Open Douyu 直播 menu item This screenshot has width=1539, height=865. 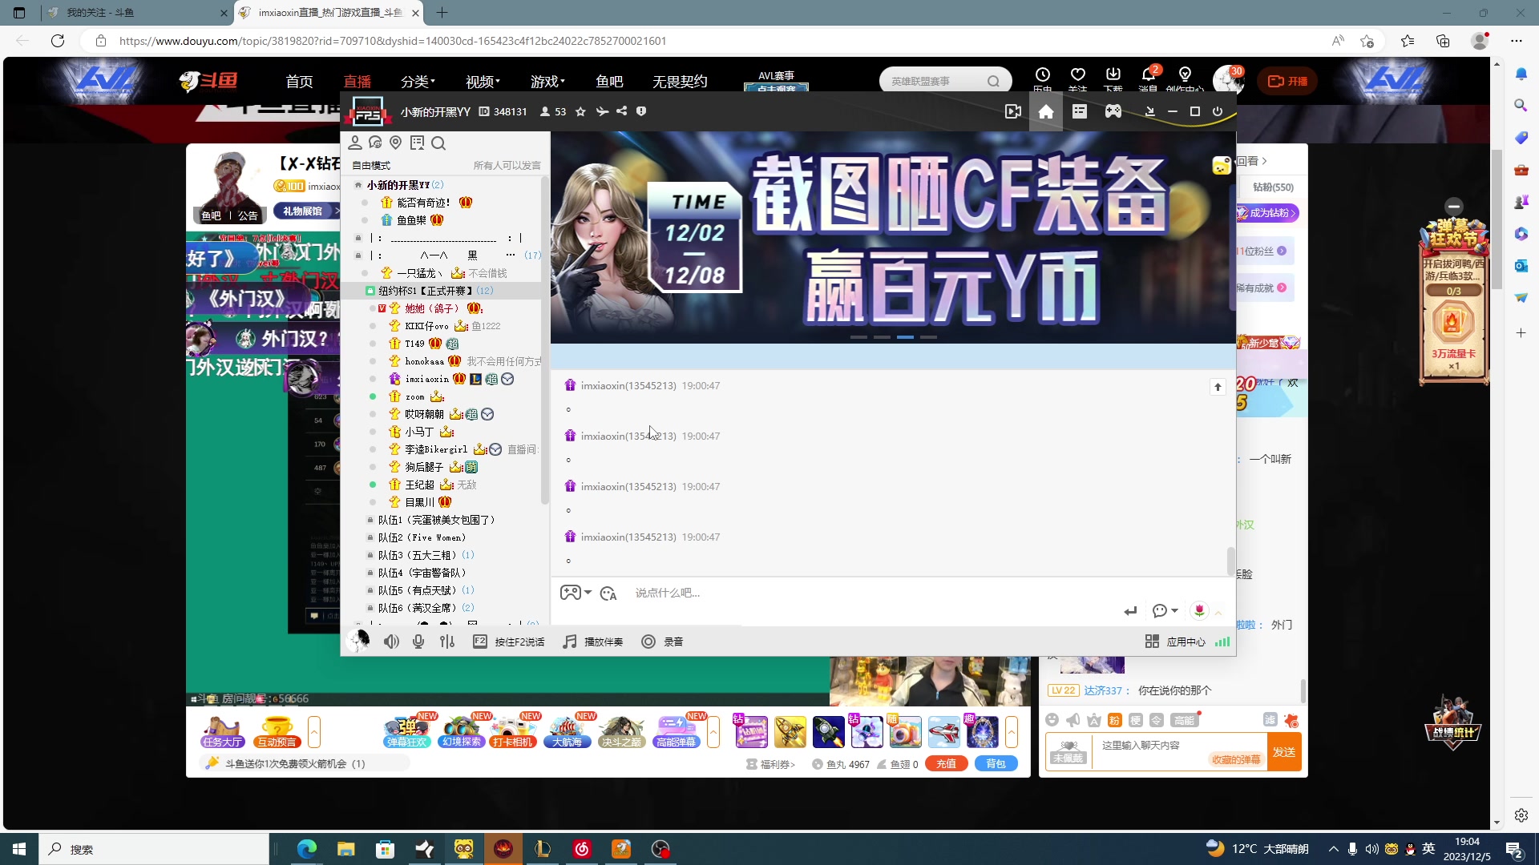click(x=357, y=81)
